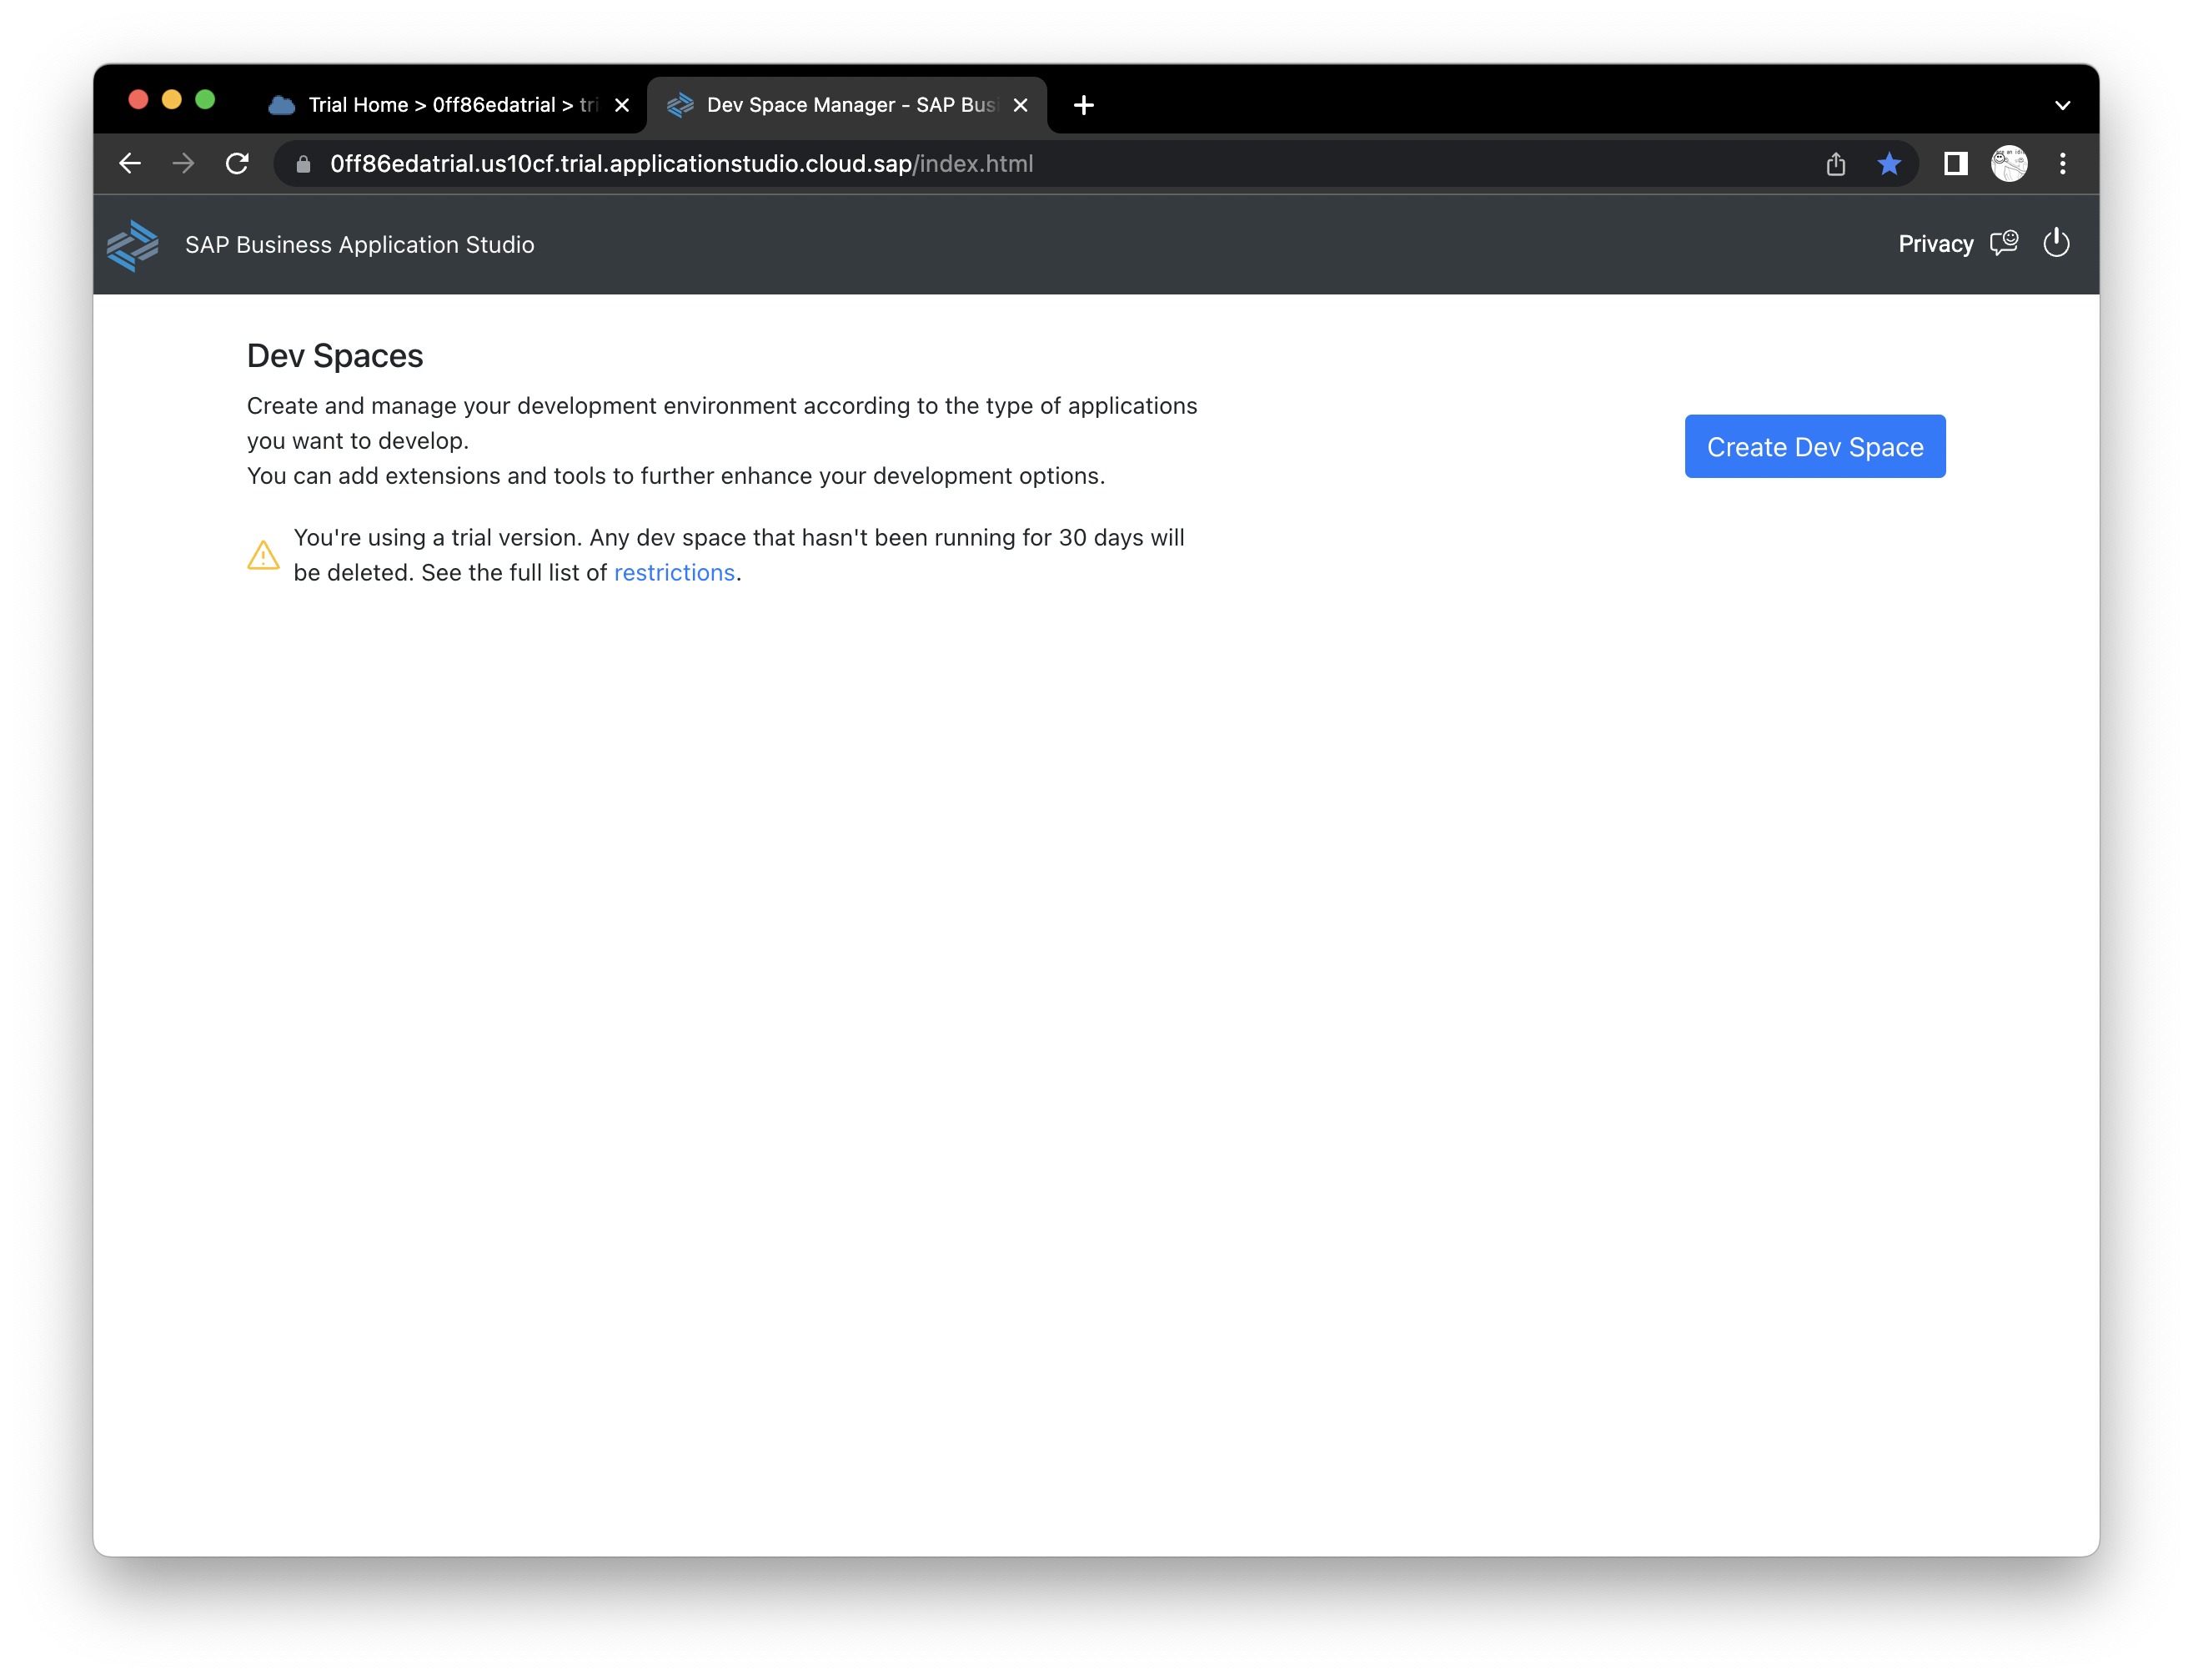Screen dimensions: 2193x1680
Task: Close window with the red button
Action: click(x=138, y=99)
